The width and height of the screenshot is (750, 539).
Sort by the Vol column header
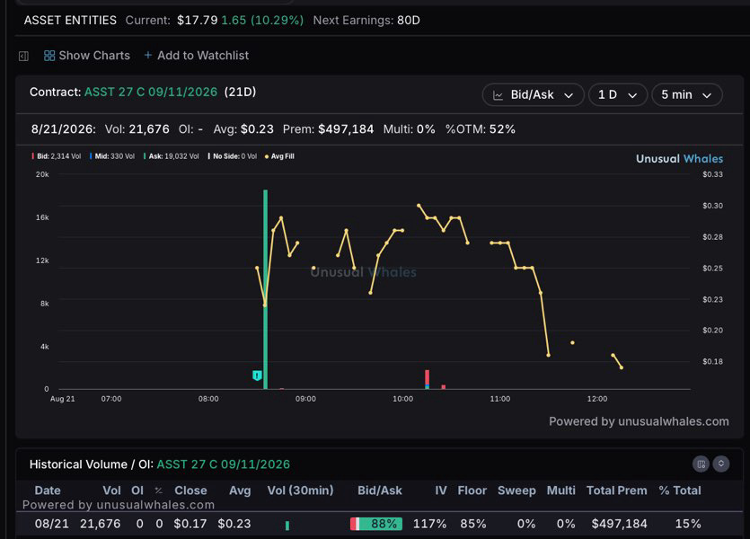click(x=111, y=490)
